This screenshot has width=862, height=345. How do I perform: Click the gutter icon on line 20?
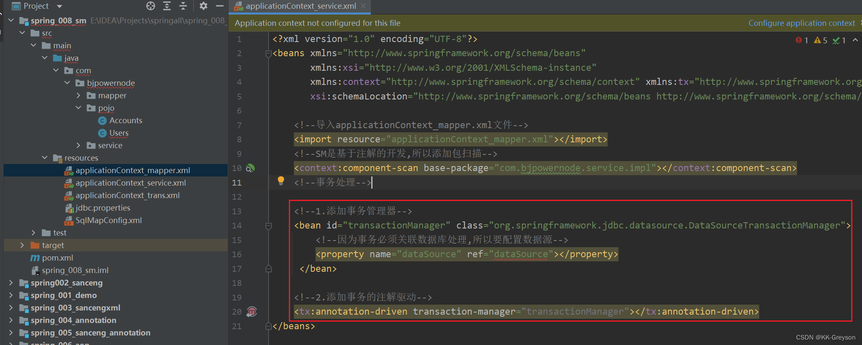tap(252, 312)
